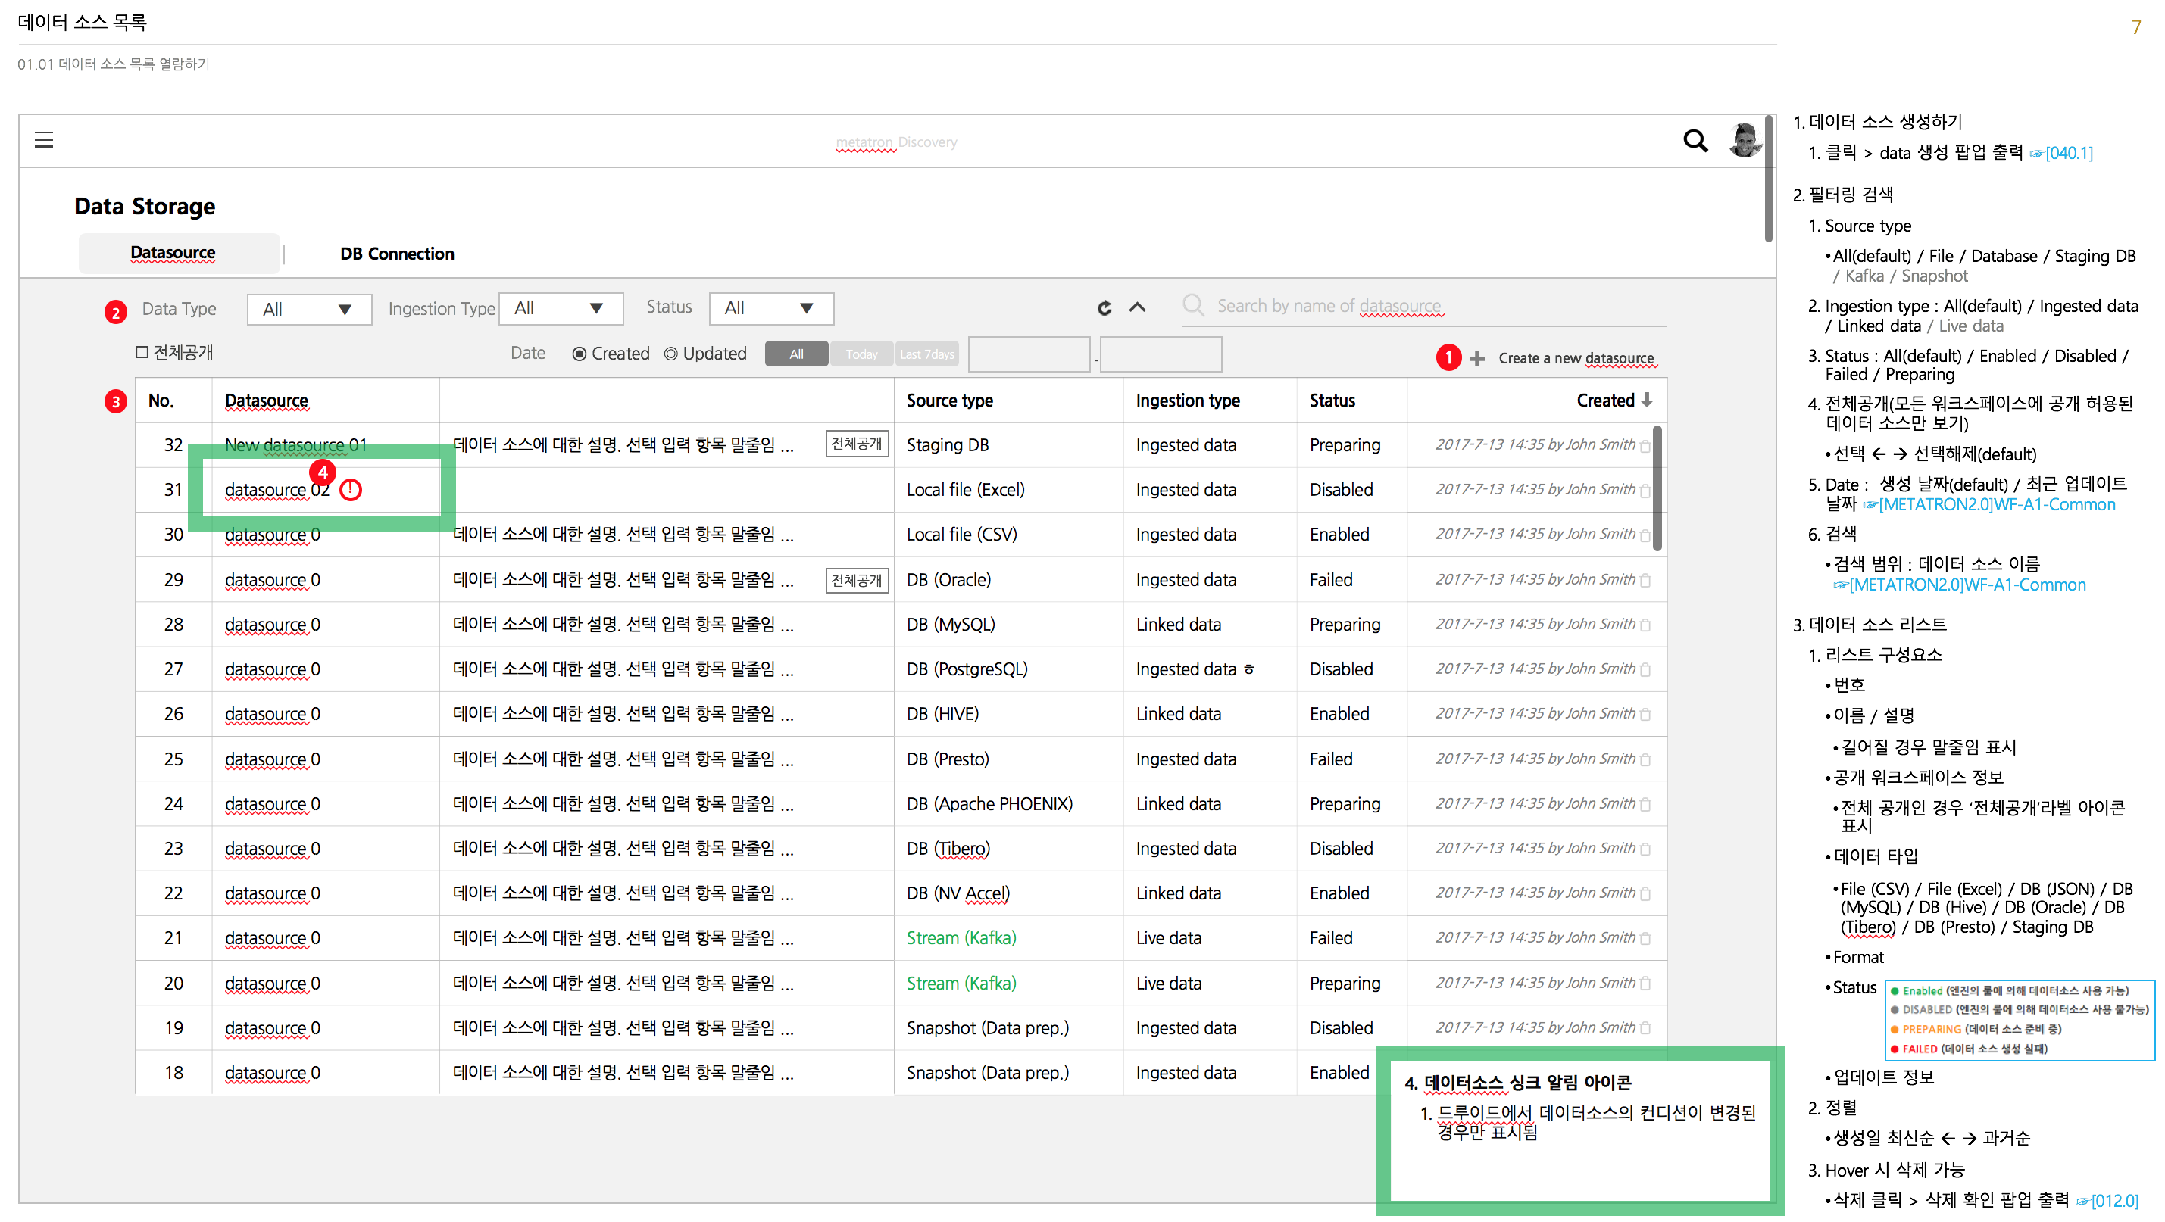The image size is (2165, 1222).
Task: Click the Created column sort arrow
Action: [x=1646, y=400]
